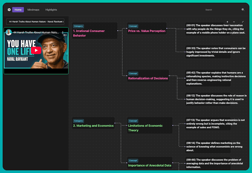Image resolution: width=252 pixels, height=173 pixels.
Task: Open the Highlights tab
Action: tap(51, 10)
